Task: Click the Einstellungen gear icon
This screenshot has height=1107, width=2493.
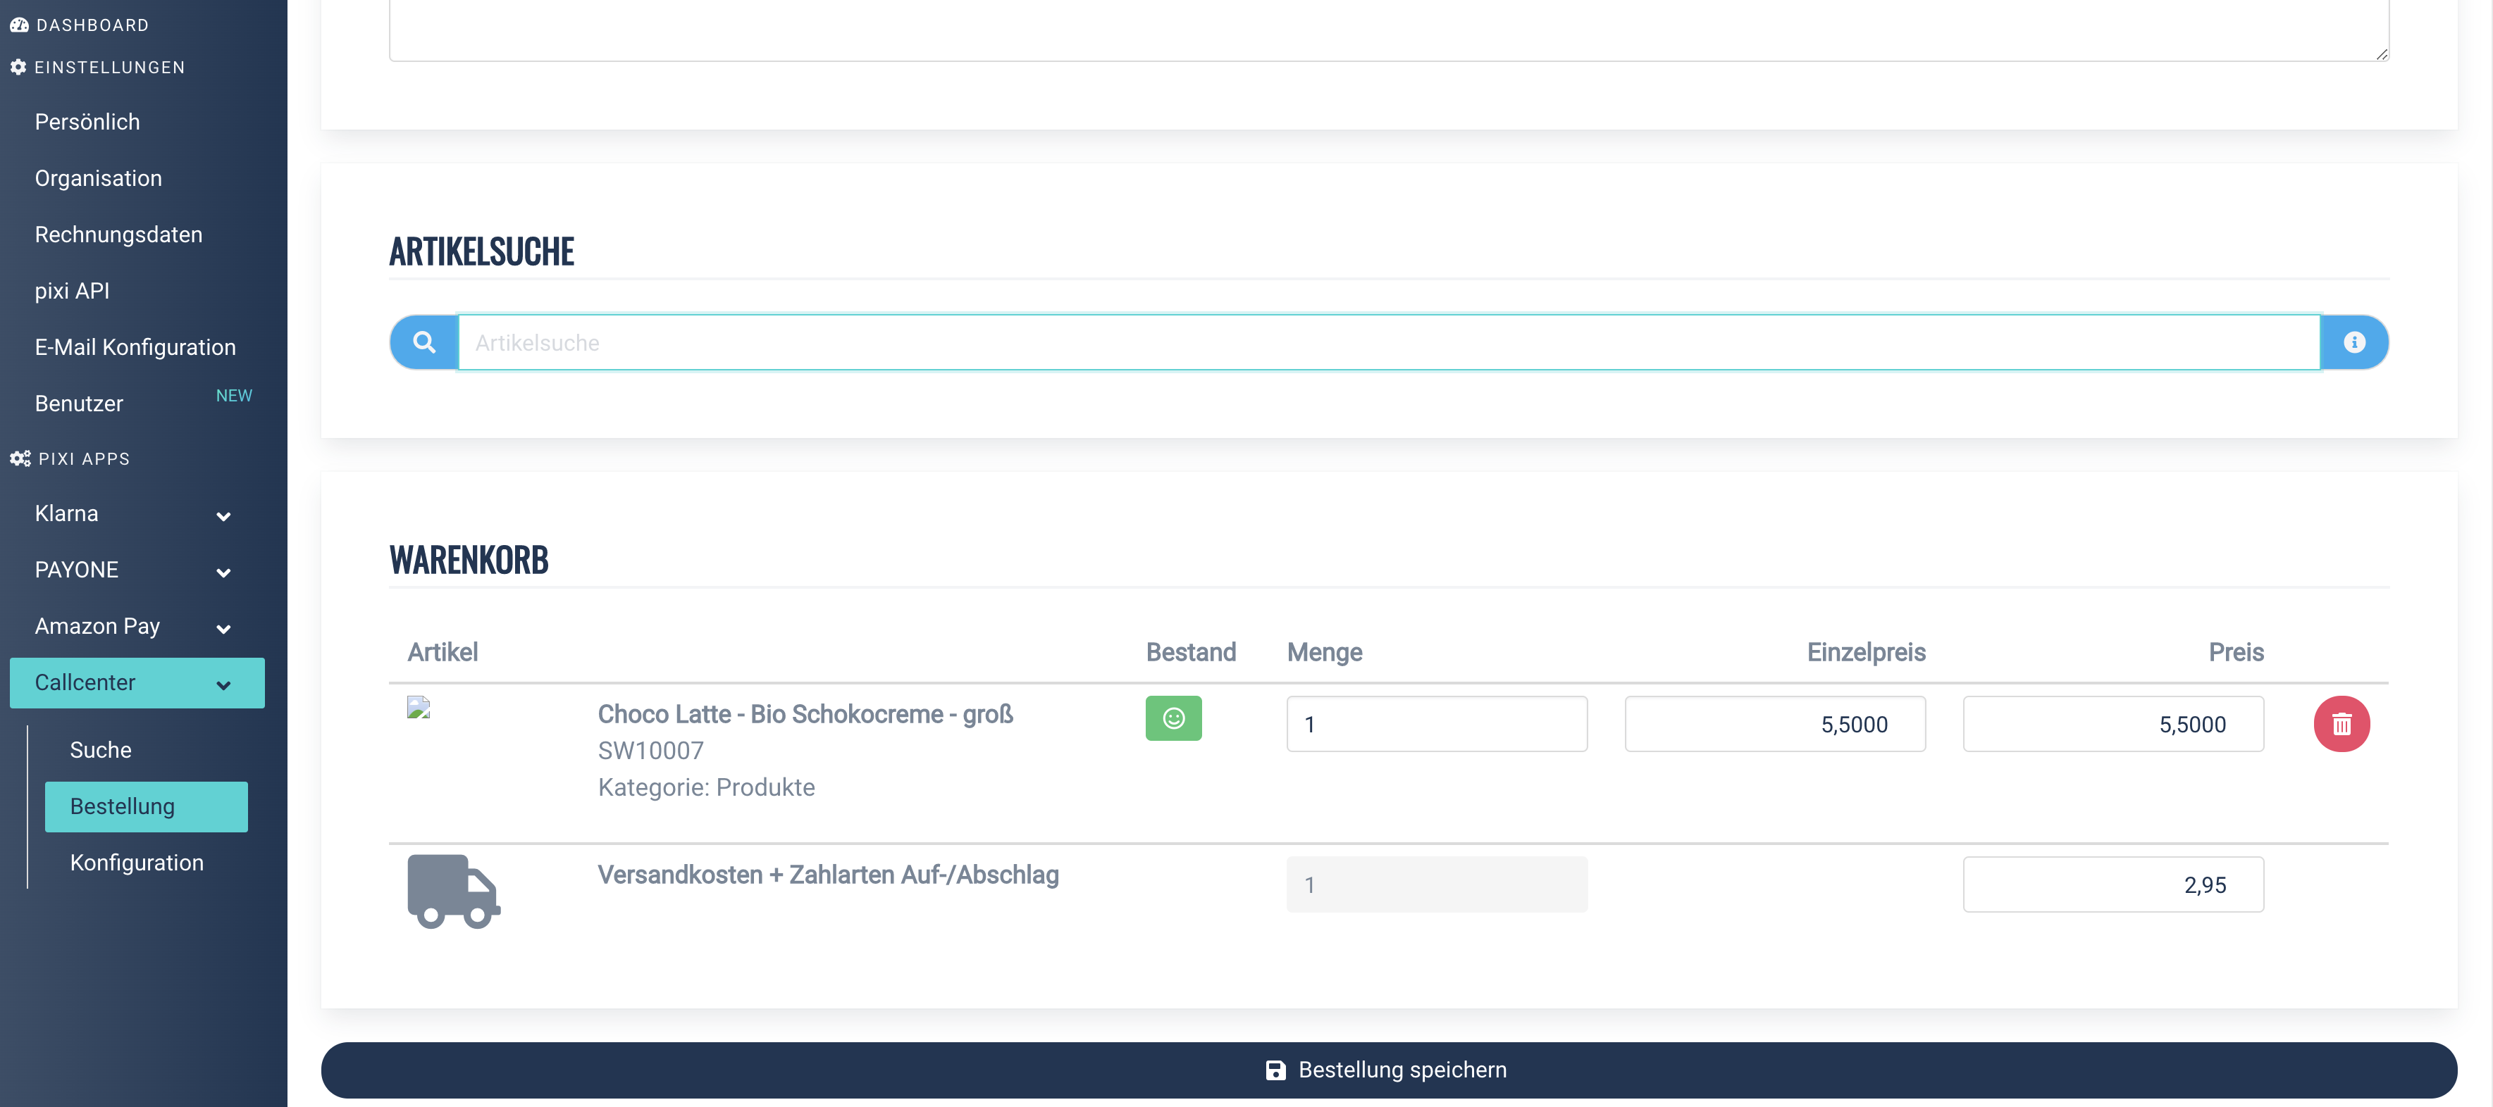Action: click(x=18, y=68)
